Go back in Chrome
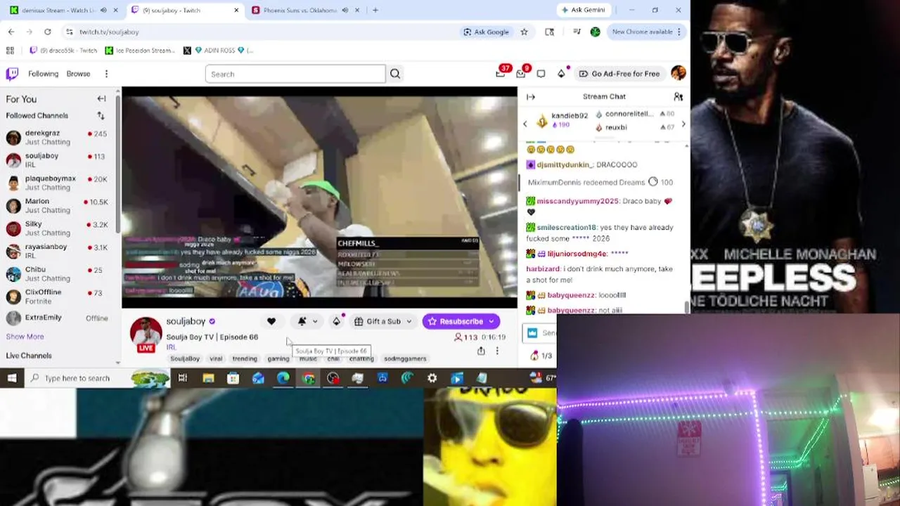 [11, 32]
